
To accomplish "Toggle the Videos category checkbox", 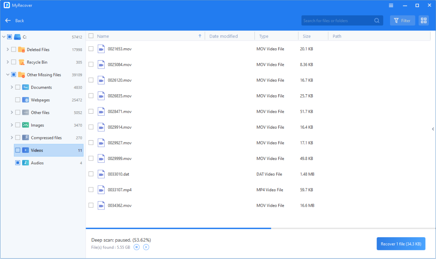I will (17, 150).
